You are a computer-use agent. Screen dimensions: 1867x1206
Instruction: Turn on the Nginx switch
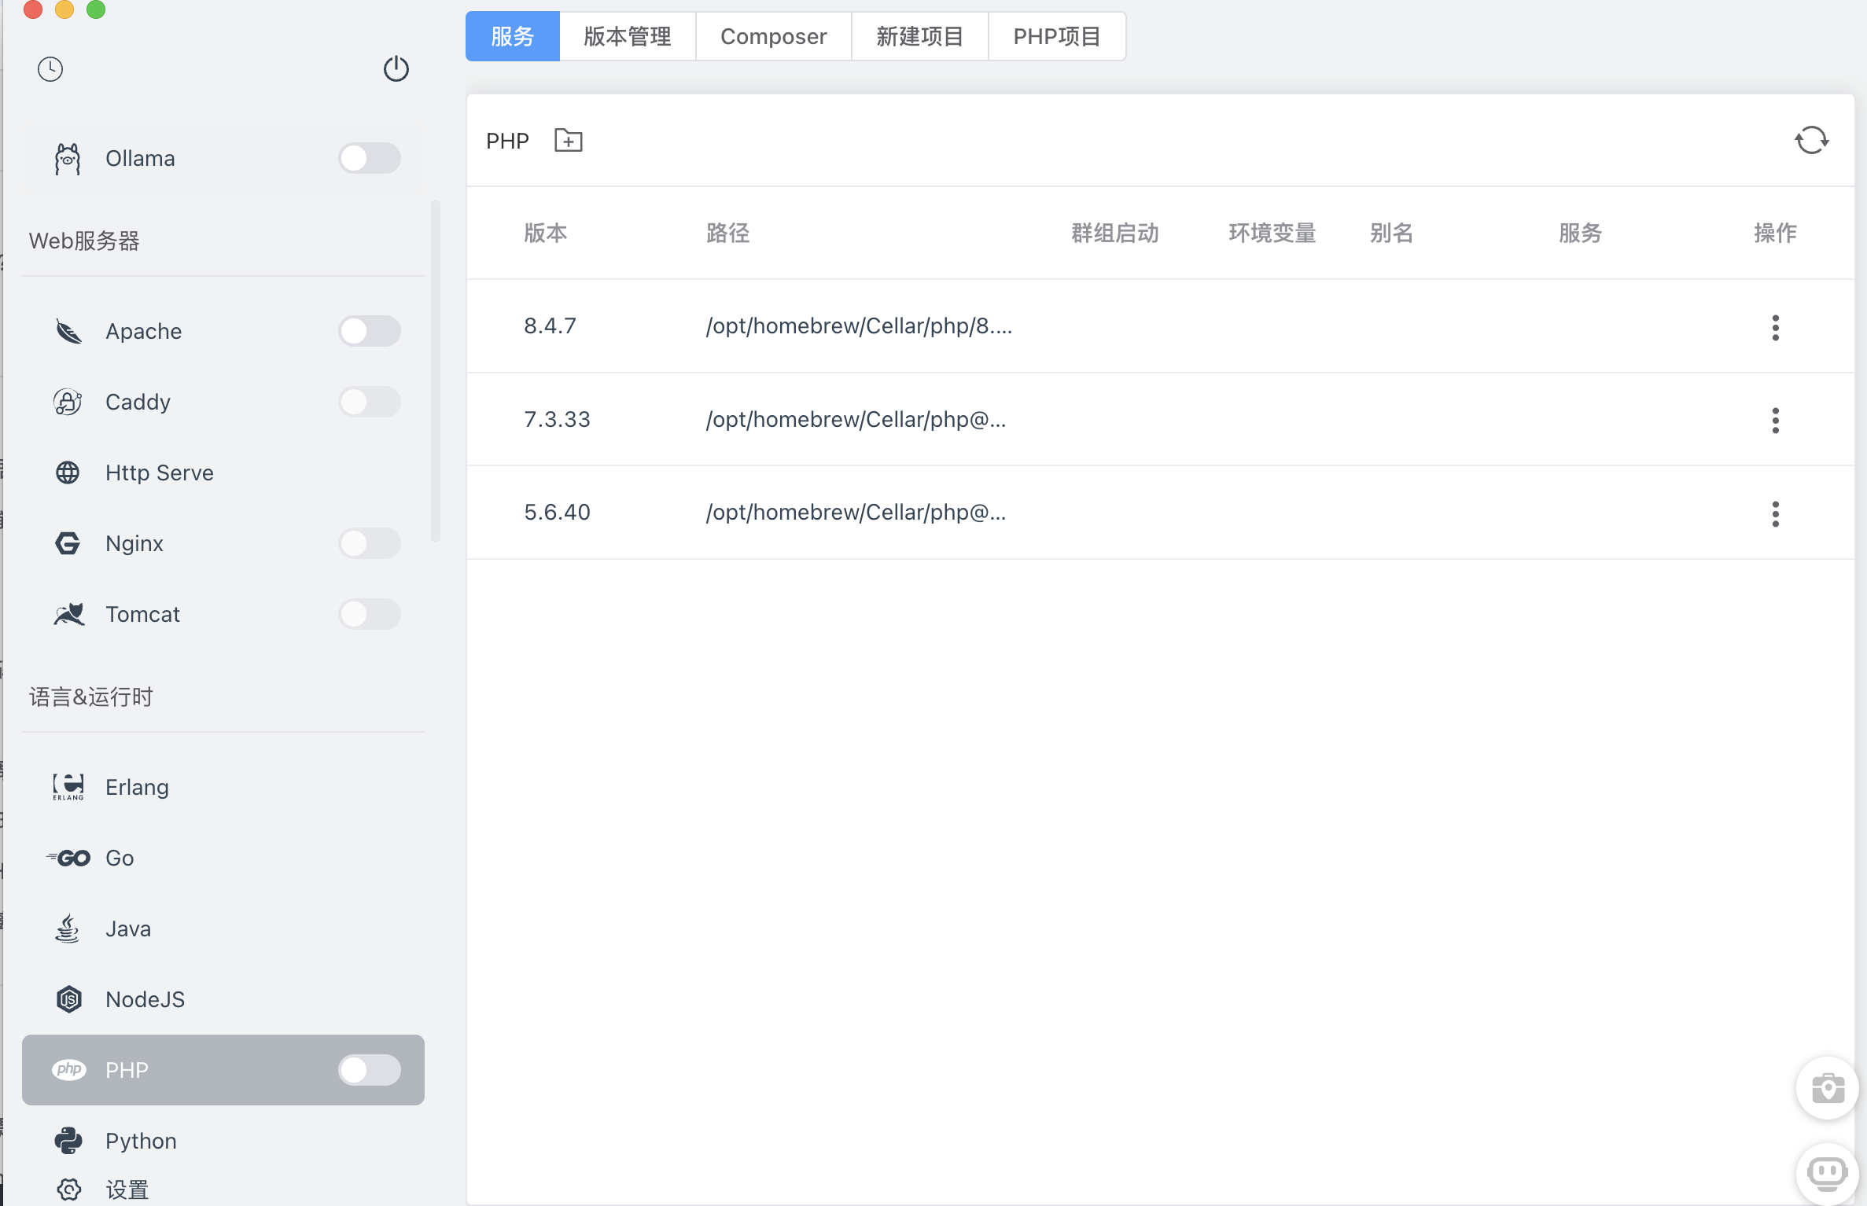click(370, 543)
